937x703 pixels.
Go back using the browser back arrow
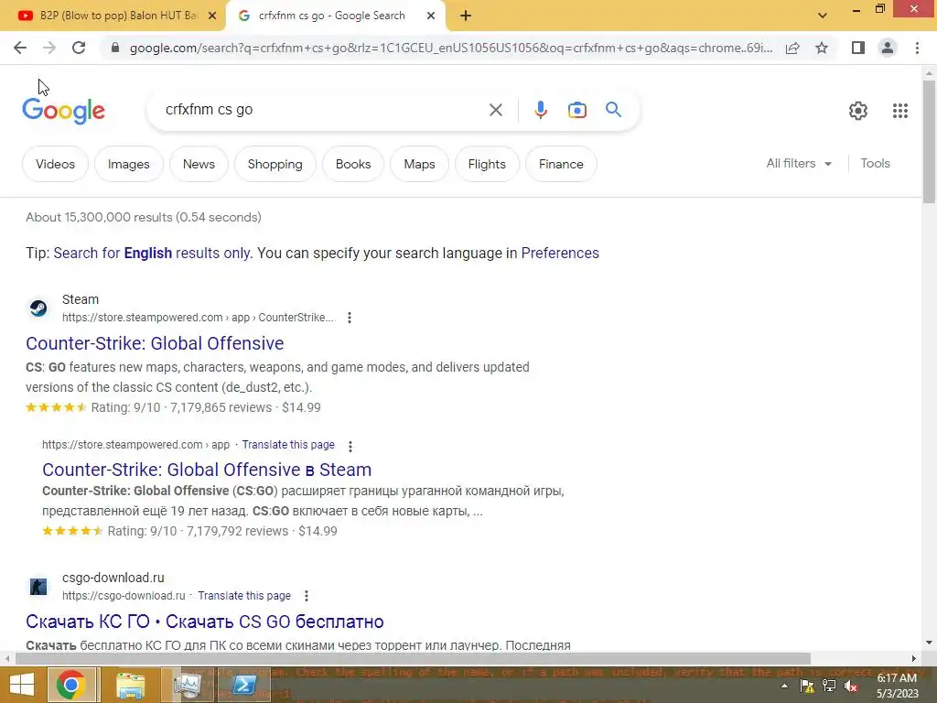tap(20, 48)
